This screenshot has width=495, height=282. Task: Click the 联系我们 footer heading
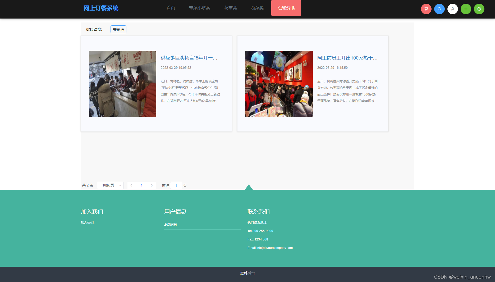tap(259, 212)
